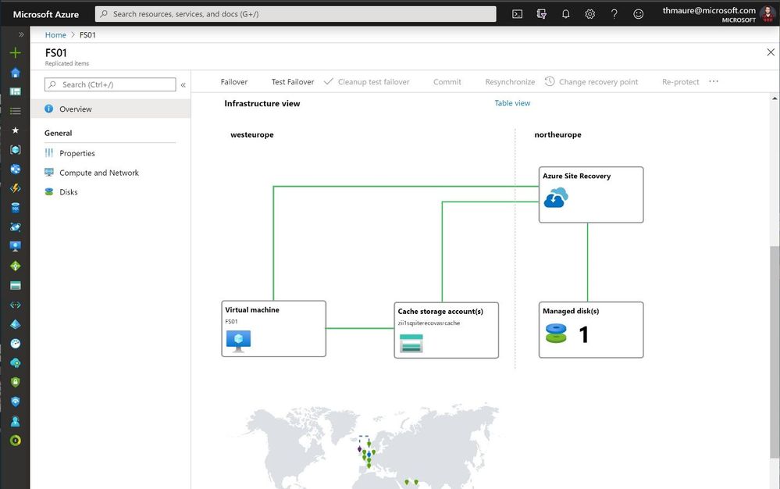The height and width of the screenshot is (489, 780).
Task: Open the Help question mark icon
Action: click(x=614, y=14)
